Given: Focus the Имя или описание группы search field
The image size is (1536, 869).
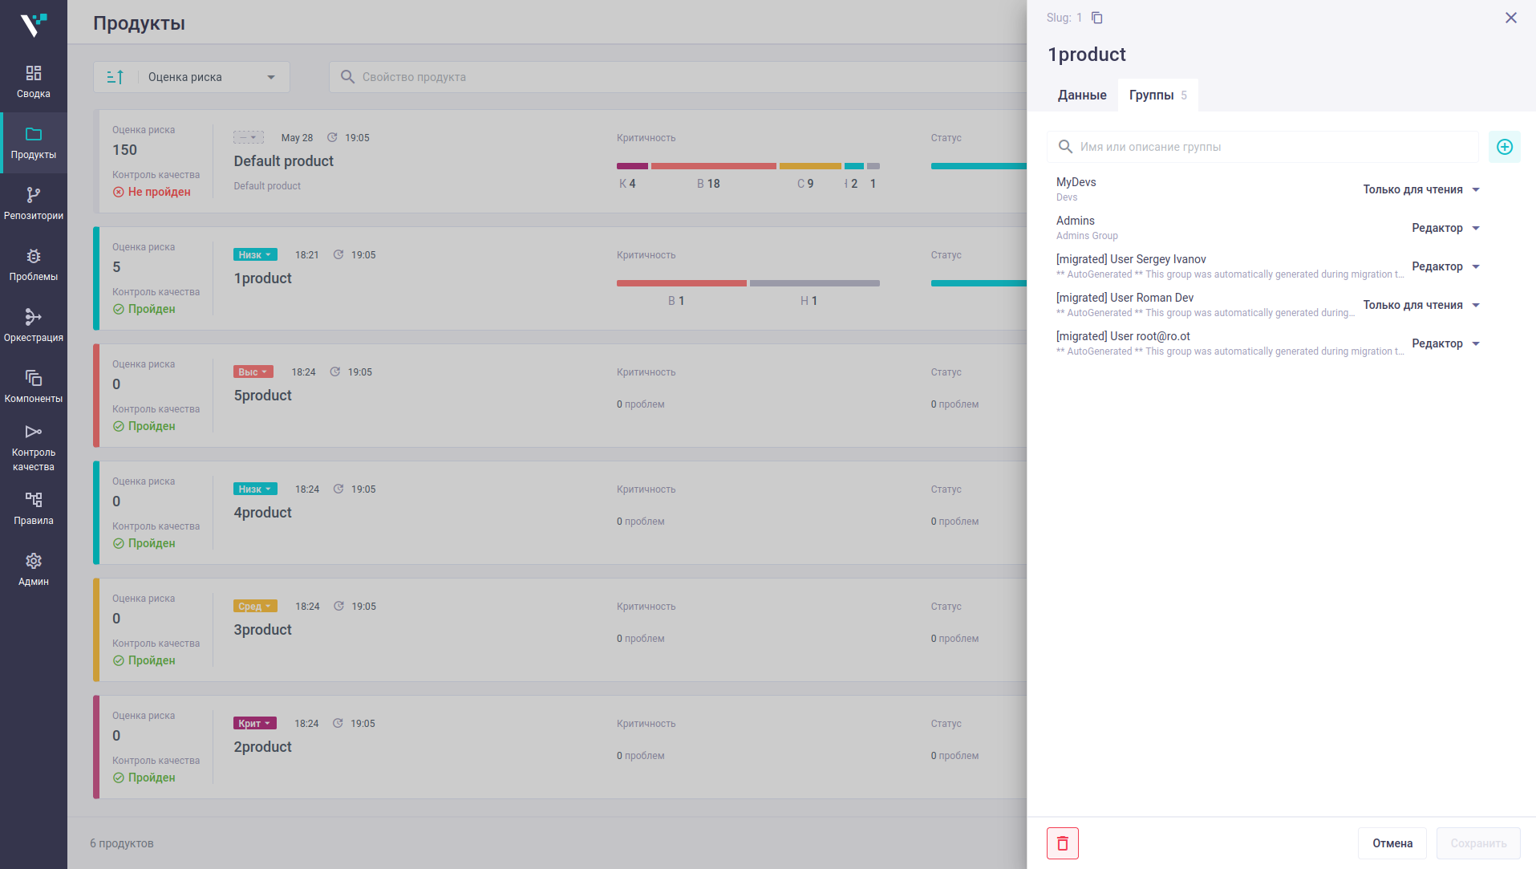Looking at the screenshot, I should coord(1262,147).
